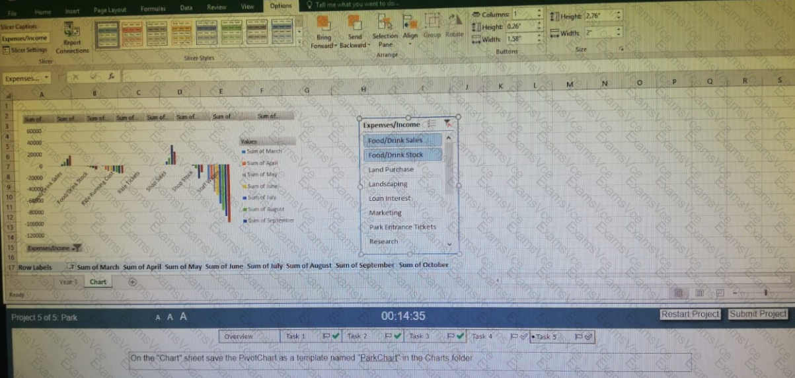Open the Selection Pane
795x378 pixels.
385,32
